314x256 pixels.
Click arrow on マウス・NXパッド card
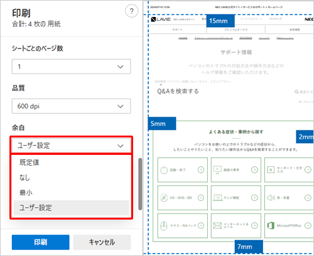coord(201,225)
